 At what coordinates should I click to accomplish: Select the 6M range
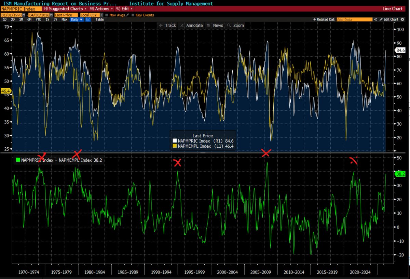pos(29,19)
